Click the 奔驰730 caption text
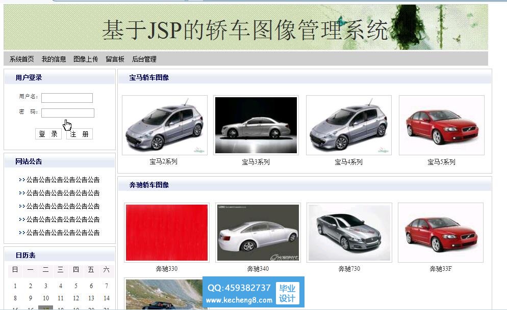The image size is (507, 310). [349, 269]
